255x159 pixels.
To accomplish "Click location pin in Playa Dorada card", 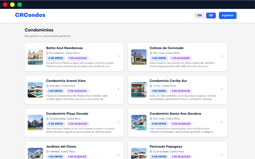I will pyautogui.click(x=47, y=119).
